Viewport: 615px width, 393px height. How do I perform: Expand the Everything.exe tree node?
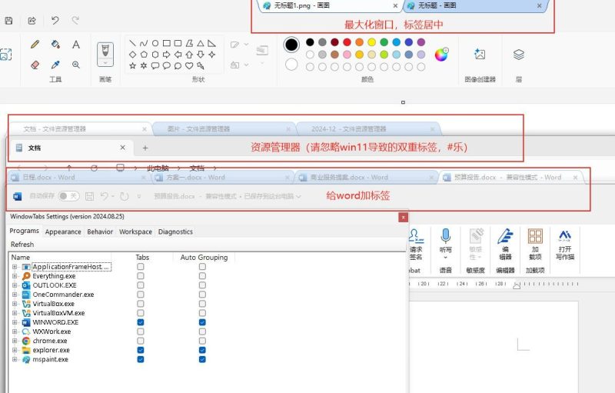15,276
